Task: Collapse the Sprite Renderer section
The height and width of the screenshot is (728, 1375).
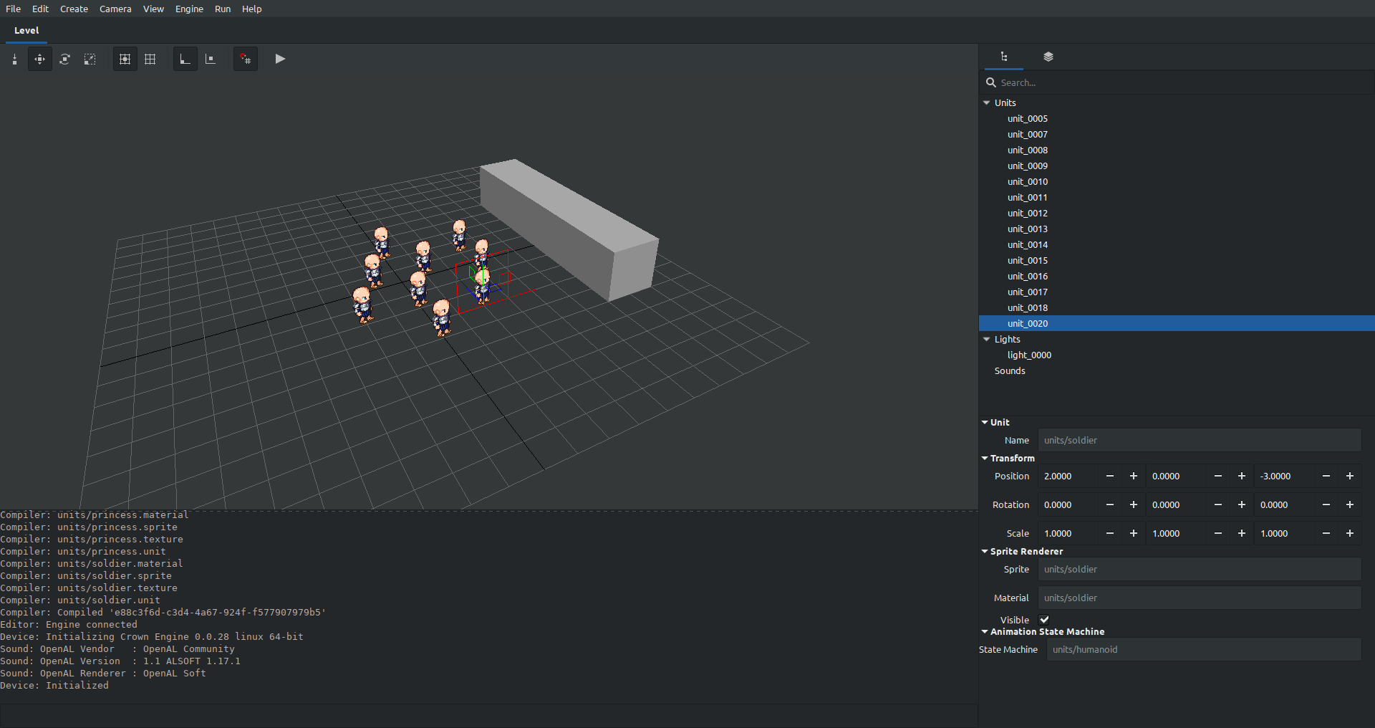Action: click(985, 552)
